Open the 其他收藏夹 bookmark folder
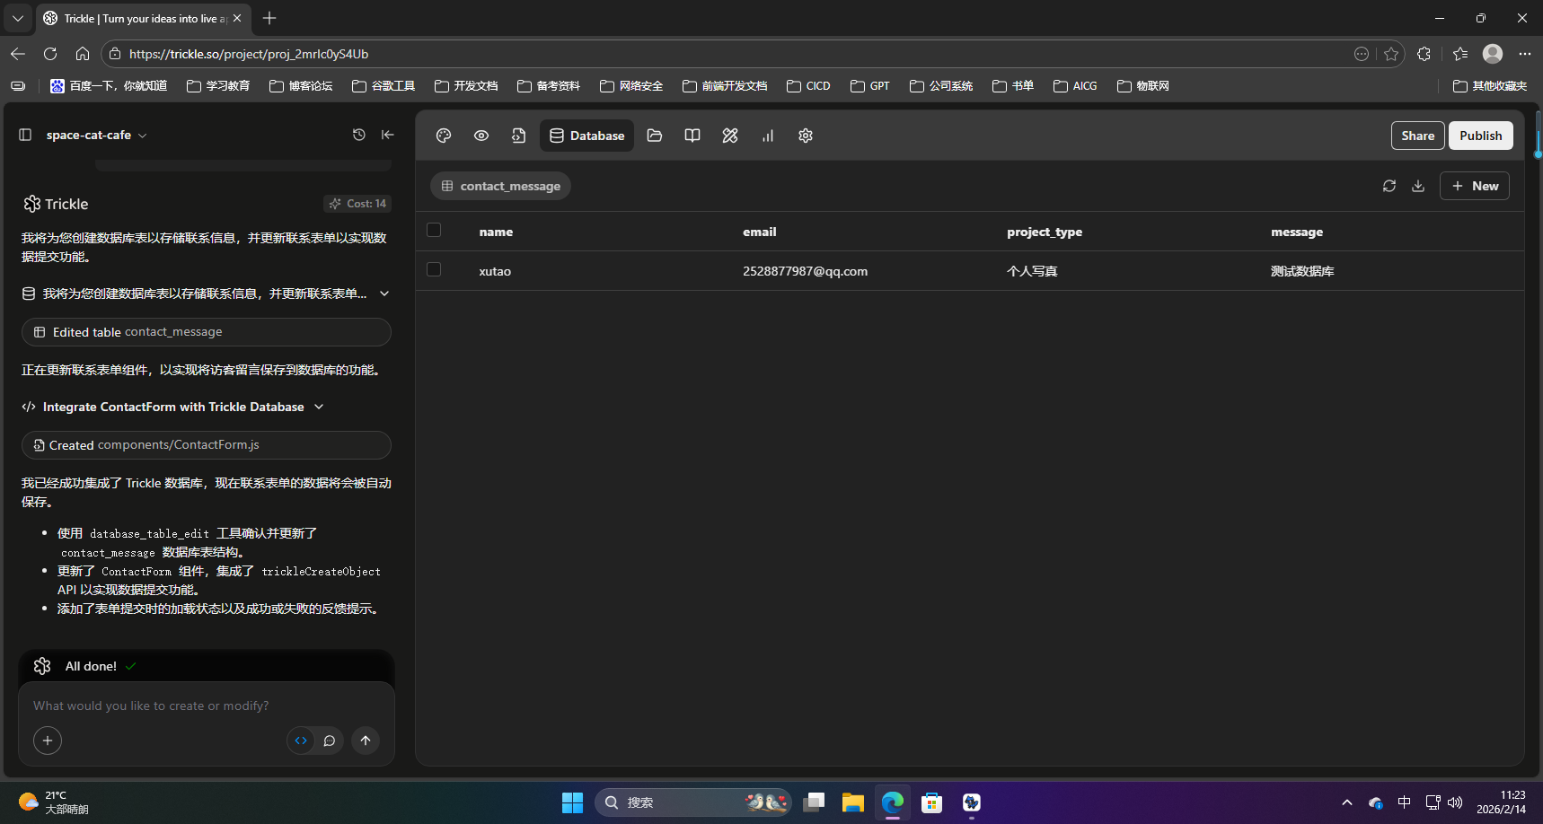This screenshot has width=1543, height=824. 1490,86
